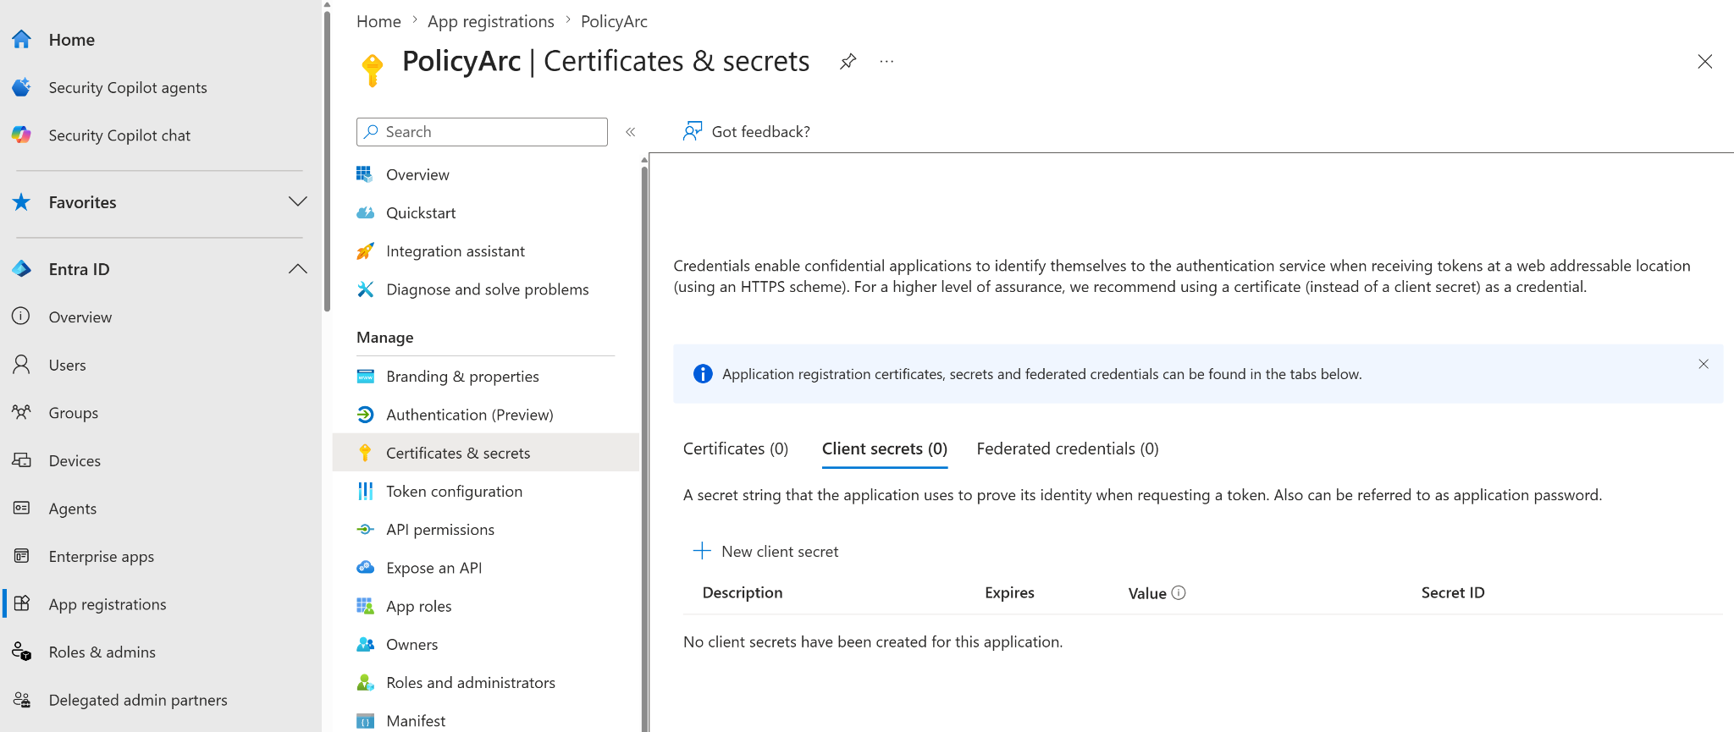Image resolution: width=1734 pixels, height=732 pixels.
Task: Click the Secret ID column header
Action: (1453, 592)
